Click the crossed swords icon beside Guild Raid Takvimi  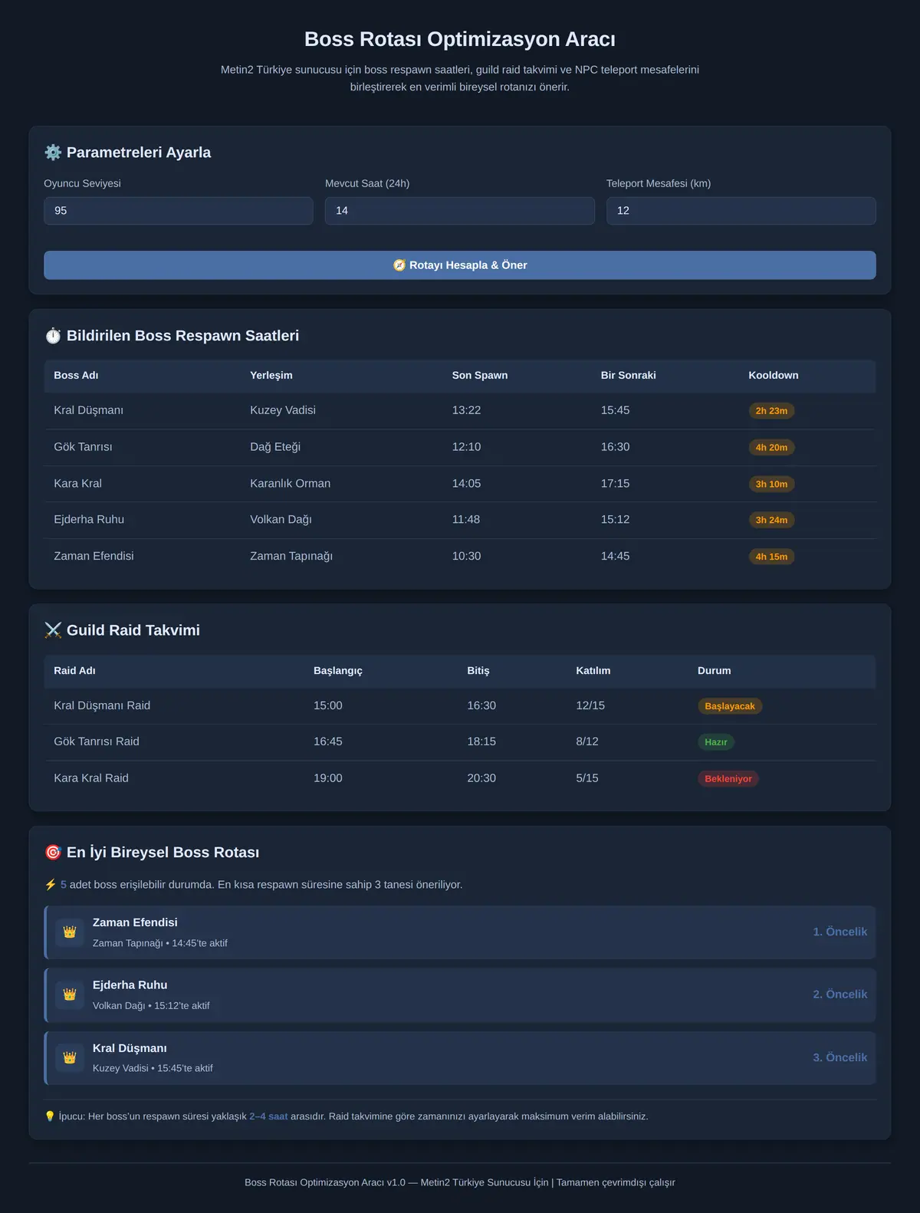[53, 630]
